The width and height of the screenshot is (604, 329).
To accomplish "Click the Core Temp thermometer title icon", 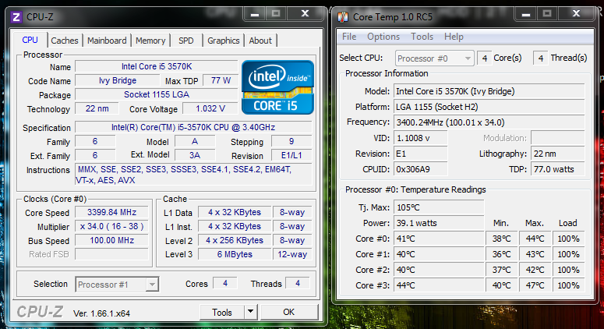I will 343,17.
